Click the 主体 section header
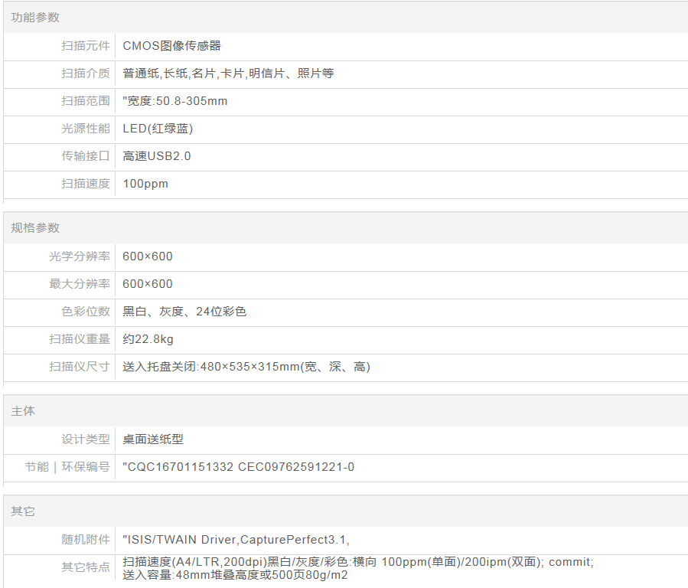The width and height of the screenshot is (688, 588). pos(23,411)
